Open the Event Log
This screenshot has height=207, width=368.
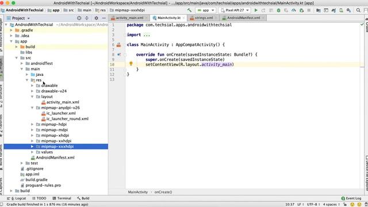[351, 198]
